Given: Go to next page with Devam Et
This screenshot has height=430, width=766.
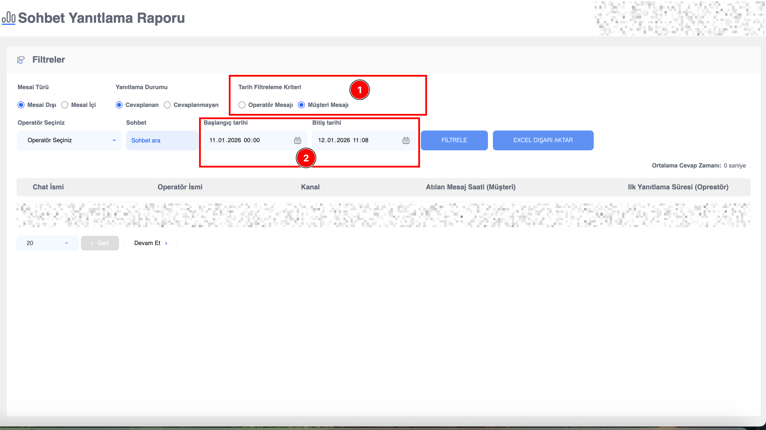Looking at the screenshot, I should (150, 243).
